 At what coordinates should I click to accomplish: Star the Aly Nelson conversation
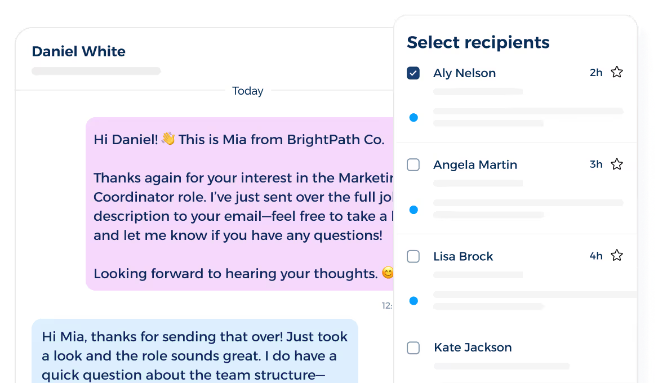(x=617, y=72)
